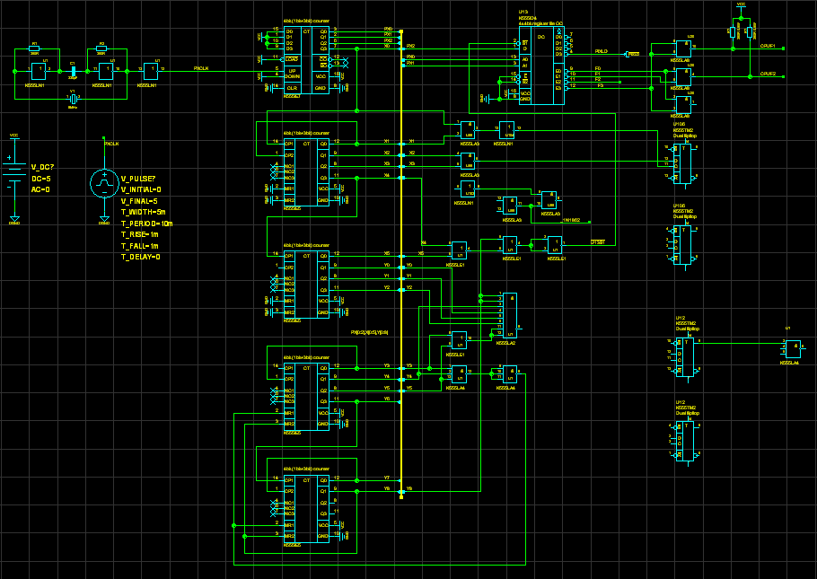The height and width of the screenshot is (579, 817).
Task: Select the VCC power symbol above pull-up resistors
Action: pyautogui.click(x=741, y=6)
